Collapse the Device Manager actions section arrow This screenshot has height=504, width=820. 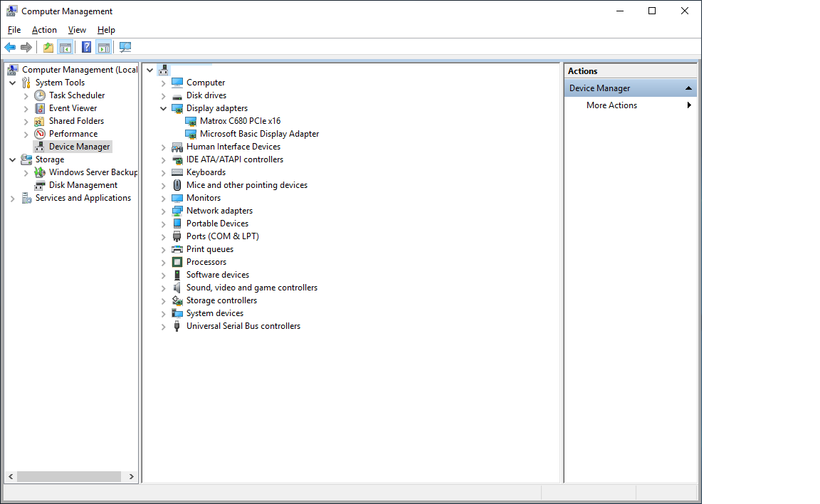(688, 88)
